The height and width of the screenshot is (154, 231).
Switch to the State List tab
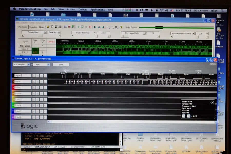tap(33, 27)
